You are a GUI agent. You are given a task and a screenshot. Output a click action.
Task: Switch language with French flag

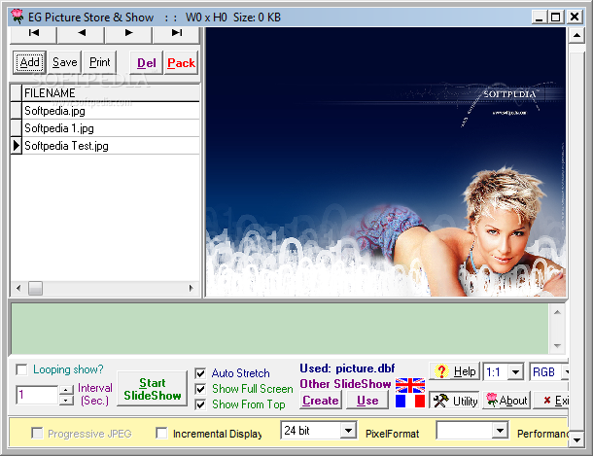[x=410, y=401]
